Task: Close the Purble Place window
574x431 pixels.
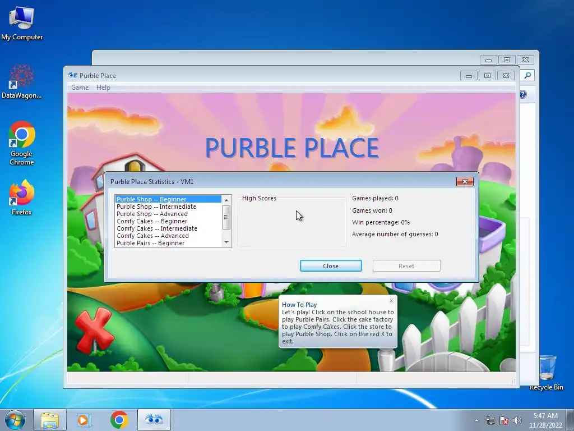Action: pyautogui.click(x=506, y=76)
